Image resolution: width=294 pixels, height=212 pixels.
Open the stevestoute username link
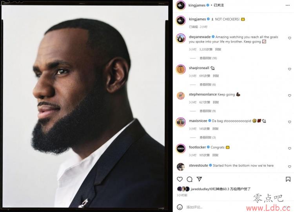[198, 166]
